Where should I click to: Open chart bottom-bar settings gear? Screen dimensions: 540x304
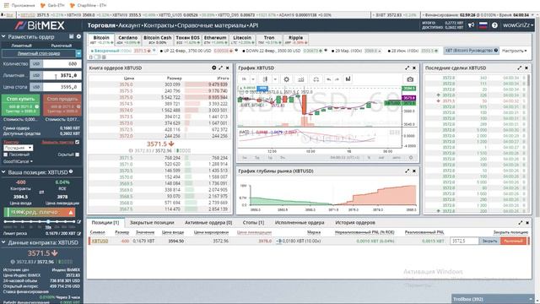tap(411, 158)
